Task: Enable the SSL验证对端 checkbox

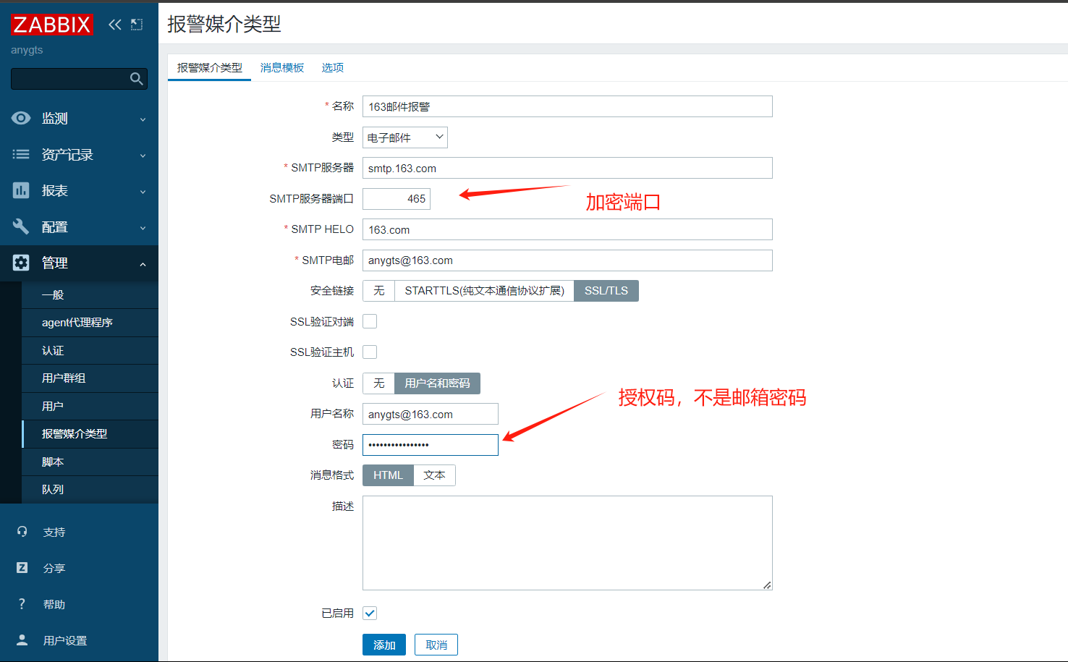Action: 370,321
